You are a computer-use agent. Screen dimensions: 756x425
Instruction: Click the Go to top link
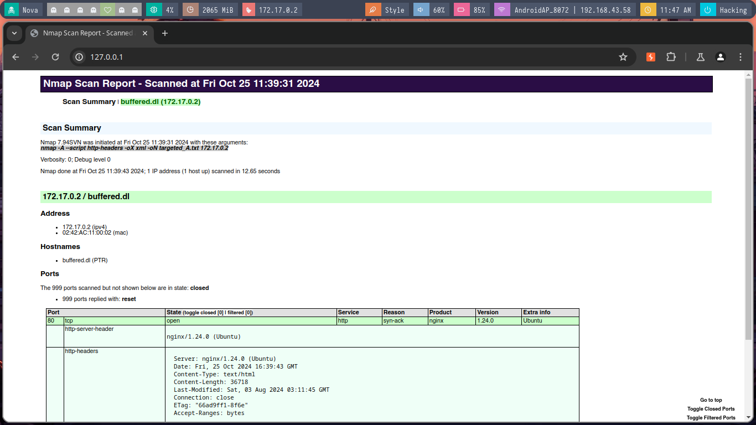[711, 400]
